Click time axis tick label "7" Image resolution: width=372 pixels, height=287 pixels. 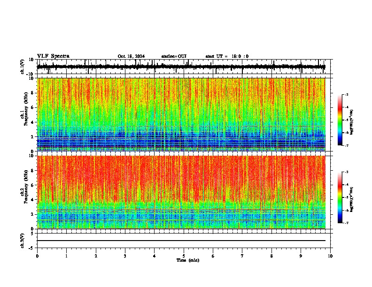click(242, 256)
